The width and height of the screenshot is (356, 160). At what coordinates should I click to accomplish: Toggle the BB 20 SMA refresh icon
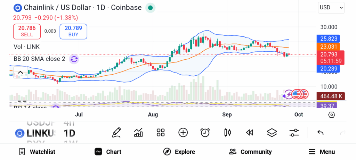[74, 59]
